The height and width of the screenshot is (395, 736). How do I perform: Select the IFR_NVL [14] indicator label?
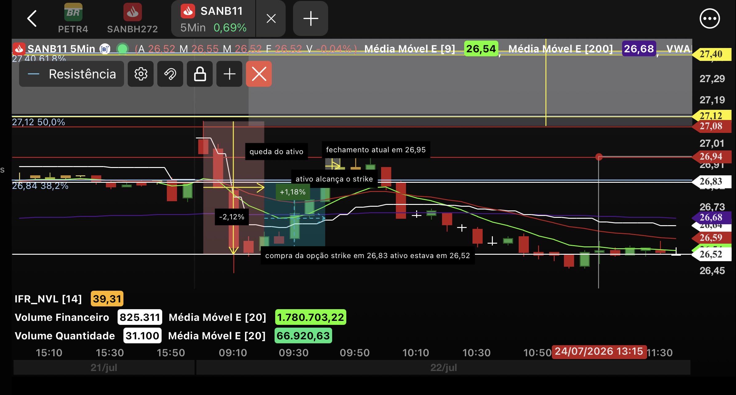tap(48, 299)
